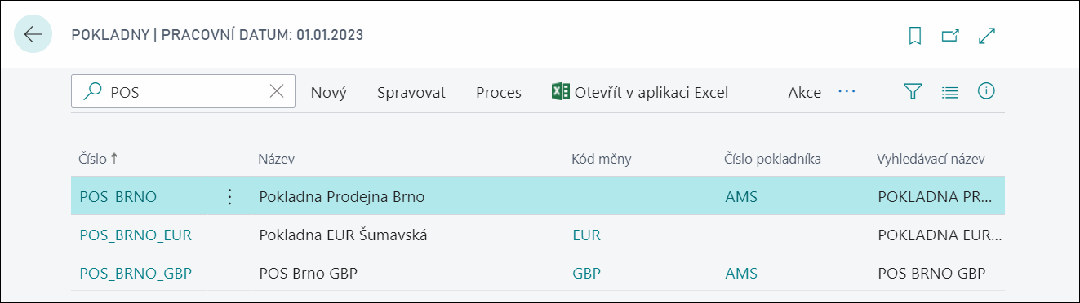This screenshot has height=303, width=1080.
Task: Bookmark this page with the bookmark icon
Action: [x=915, y=36]
